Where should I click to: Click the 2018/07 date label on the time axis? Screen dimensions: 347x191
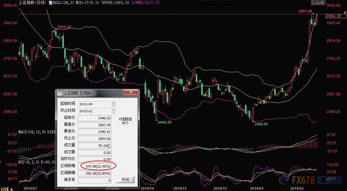tap(30, 189)
